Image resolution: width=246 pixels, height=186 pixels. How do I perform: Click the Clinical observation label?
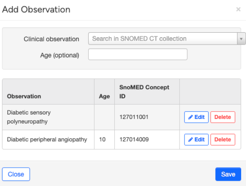pyautogui.click(x=51, y=39)
